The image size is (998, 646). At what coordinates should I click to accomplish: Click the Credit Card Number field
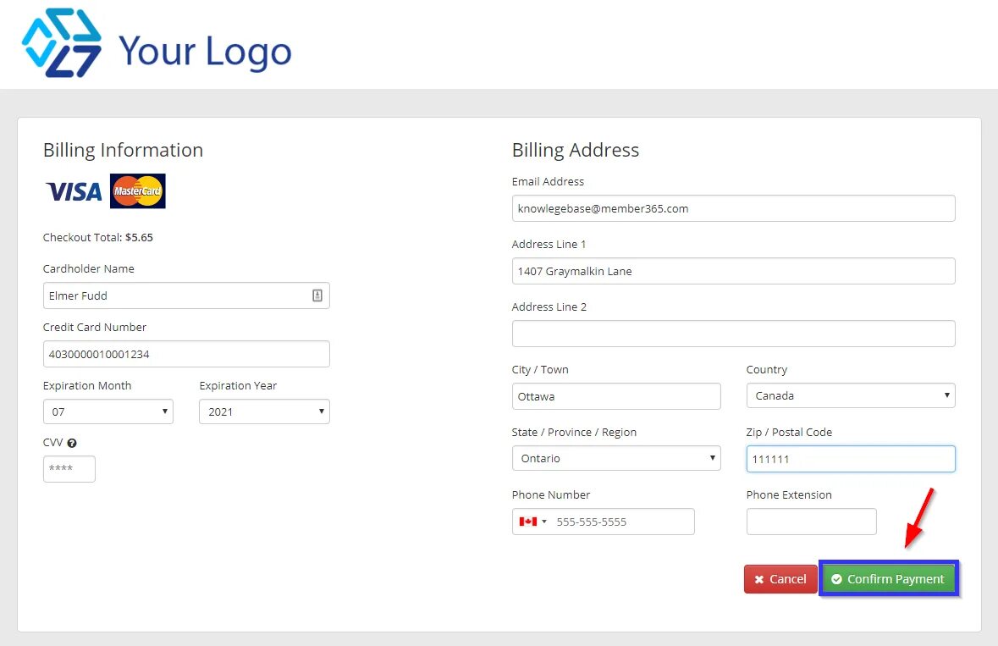(x=185, y=353)
